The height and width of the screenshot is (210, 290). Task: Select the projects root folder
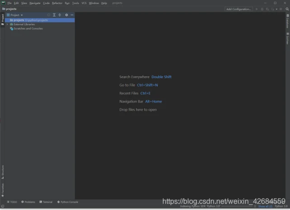(x=40, y=20)
